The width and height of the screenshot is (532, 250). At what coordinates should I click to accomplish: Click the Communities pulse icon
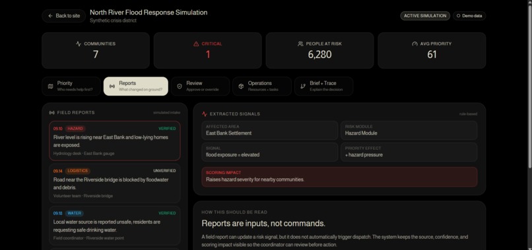[x=79, y=44]
